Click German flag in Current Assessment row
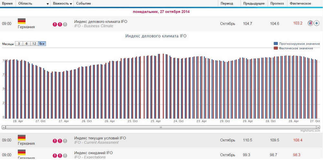 point(22,137)
